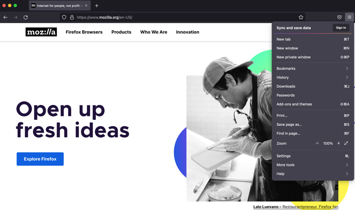This screenshot has width=355, height=210.
Task: Open the Firefox Browsers navigation link
Action: 84,32
